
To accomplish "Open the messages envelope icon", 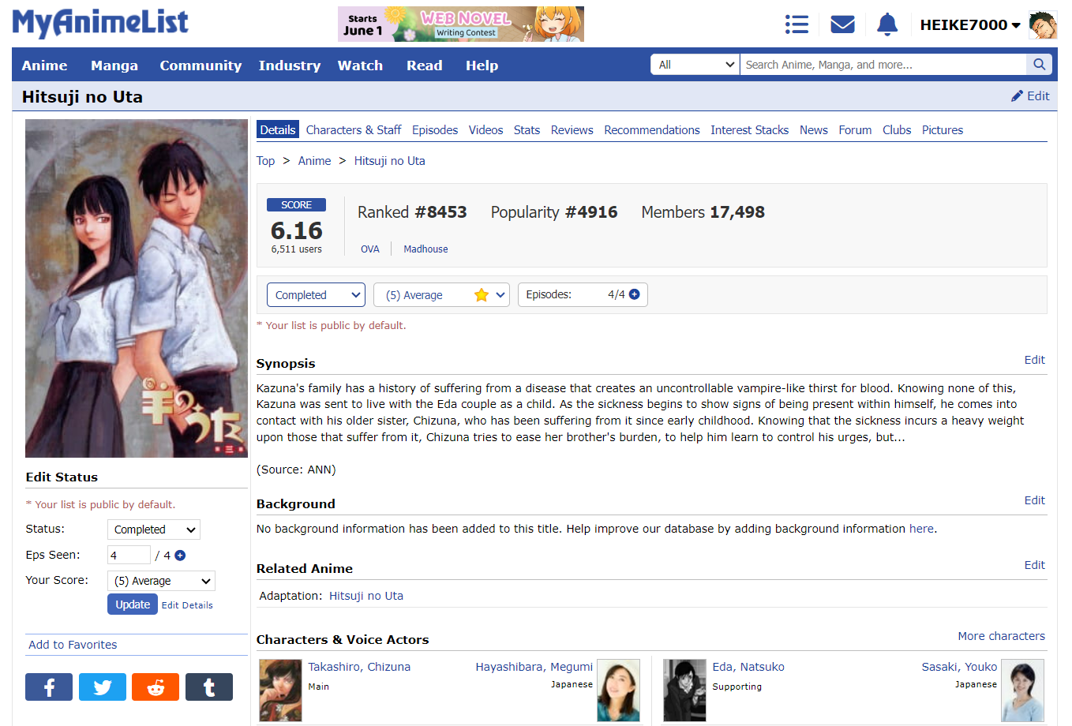I will click(842, 24).
